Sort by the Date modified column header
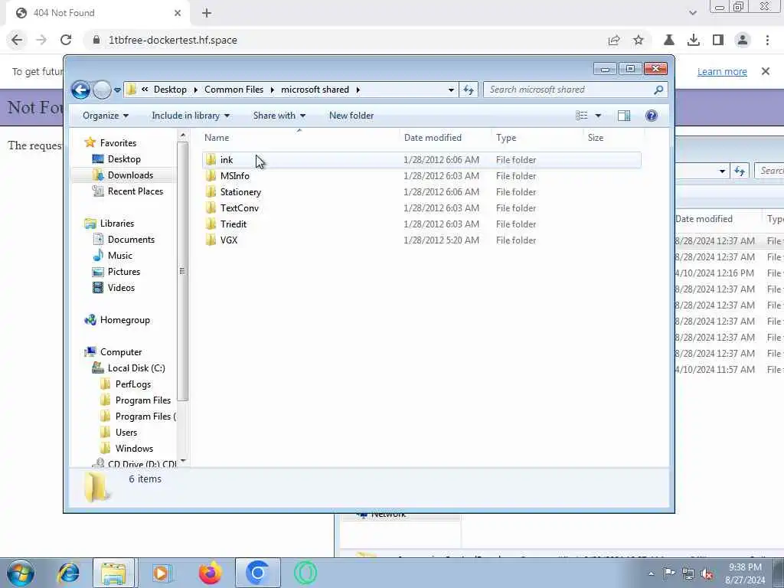This screenshot has width=784, height=588. tap(446, 138)
